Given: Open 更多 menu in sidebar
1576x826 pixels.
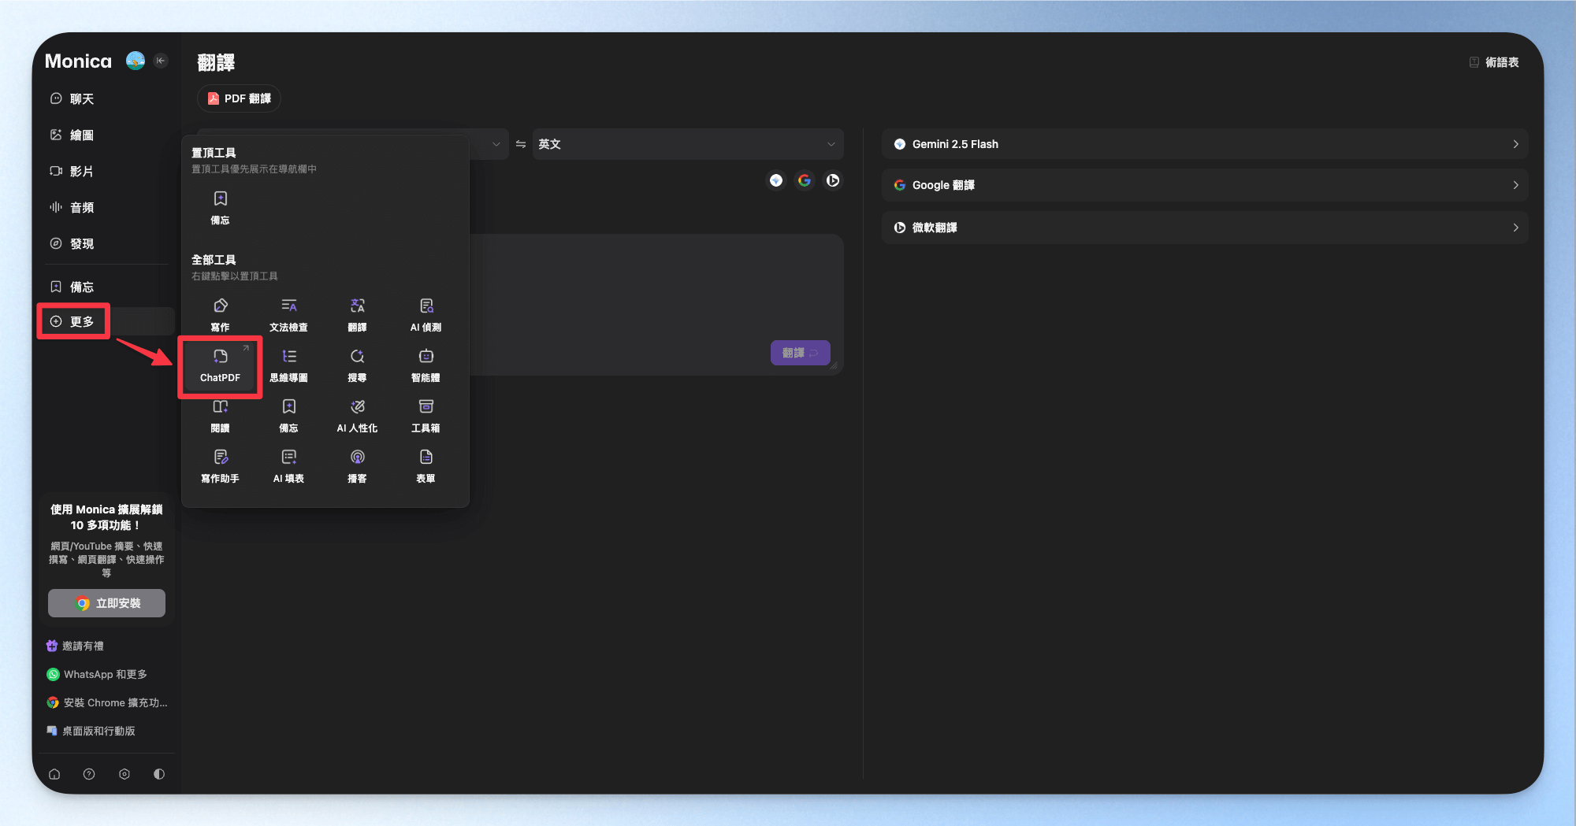Looking at the screenshot, I should [x=73, y=321].
